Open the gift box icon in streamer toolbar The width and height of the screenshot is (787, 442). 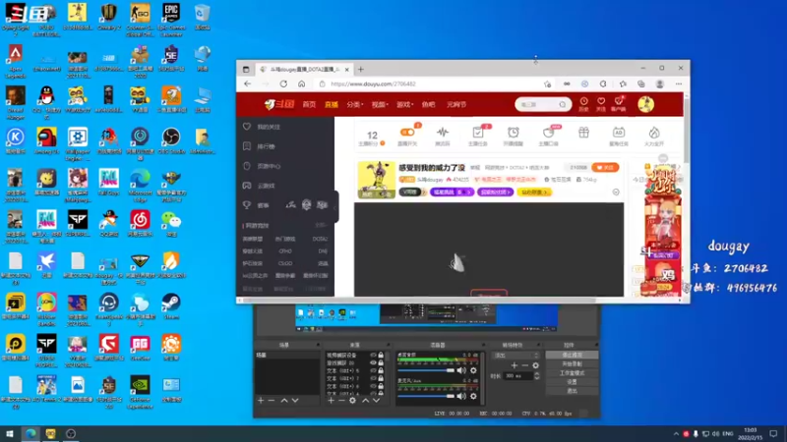[583, 133]
